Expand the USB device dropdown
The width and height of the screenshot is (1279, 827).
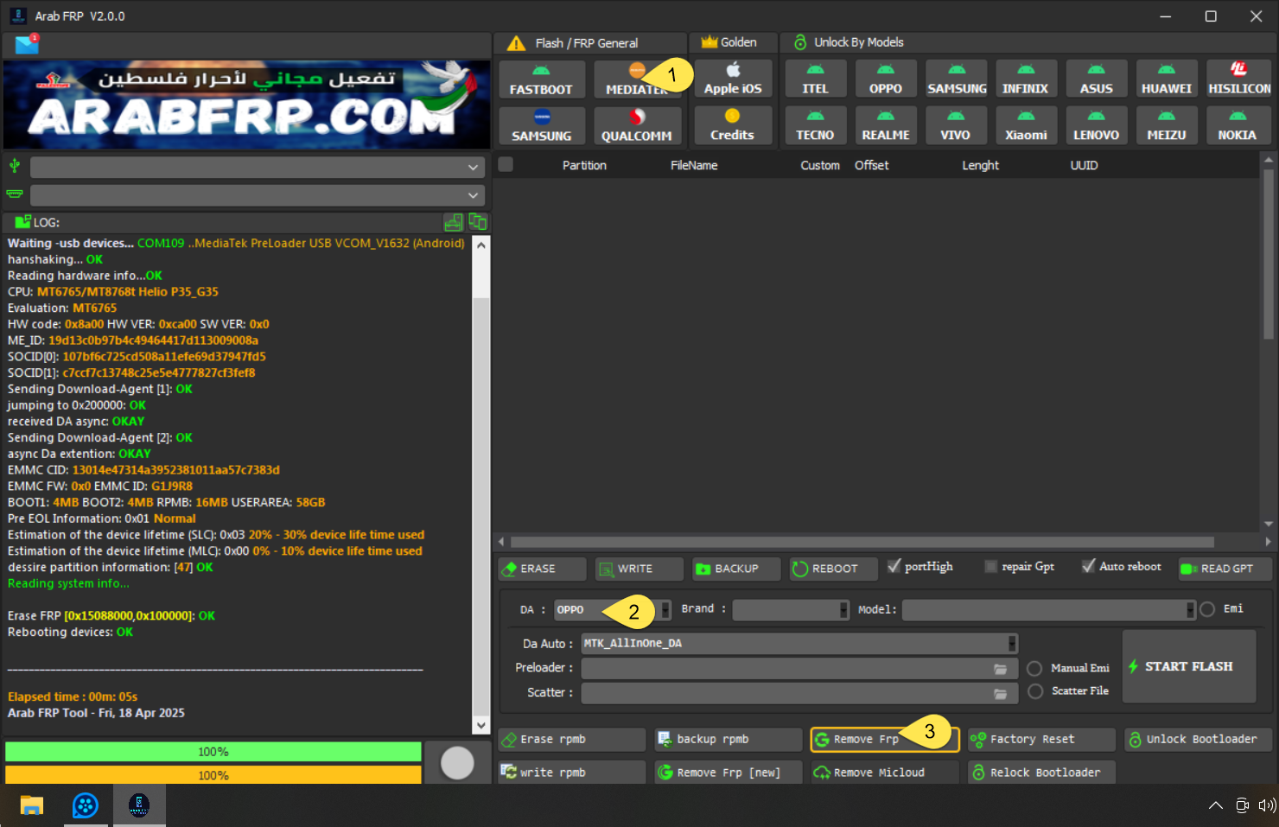point(258,167)
